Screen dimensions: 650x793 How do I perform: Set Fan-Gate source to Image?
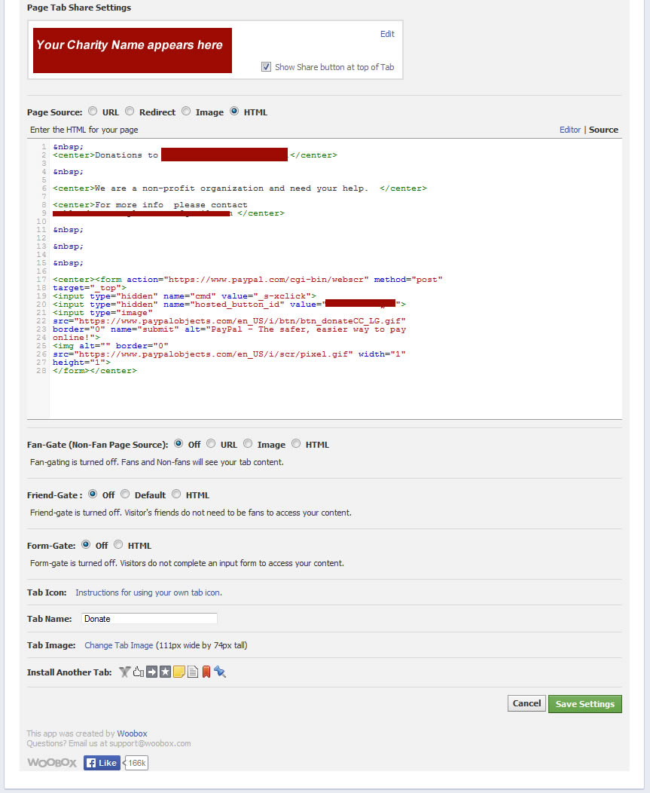coord(247,444)
